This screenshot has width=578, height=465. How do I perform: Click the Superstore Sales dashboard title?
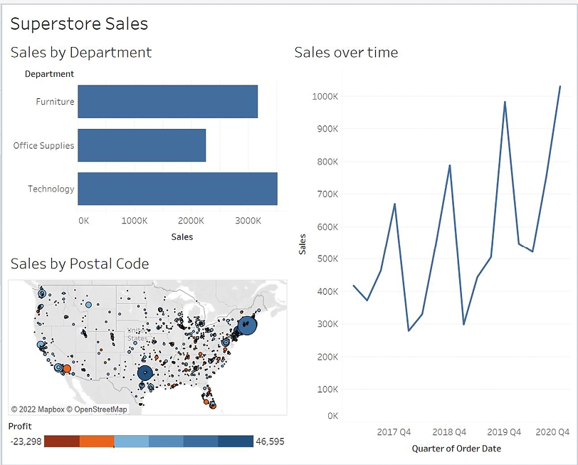tap(79, 23)
